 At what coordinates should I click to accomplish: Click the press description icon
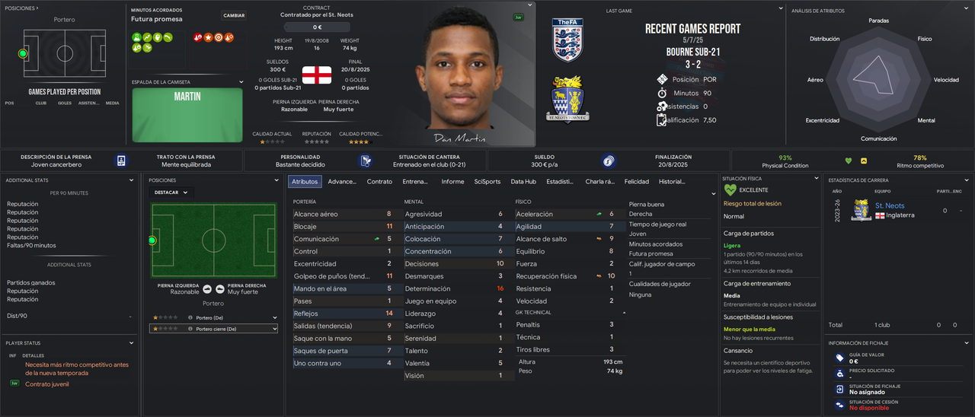click(x=121, y=161)
